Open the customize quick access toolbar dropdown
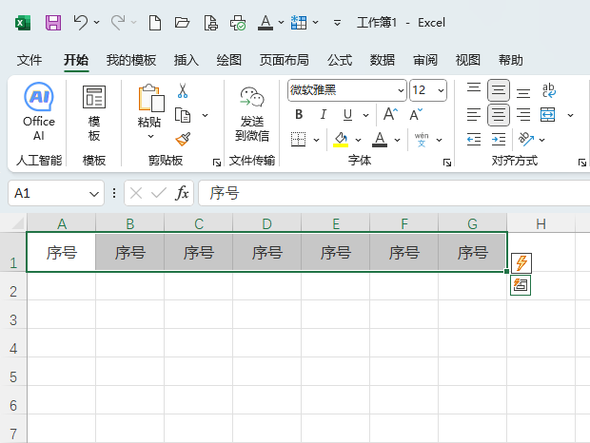Screen dimensions: 590x443 coord(338,23)
